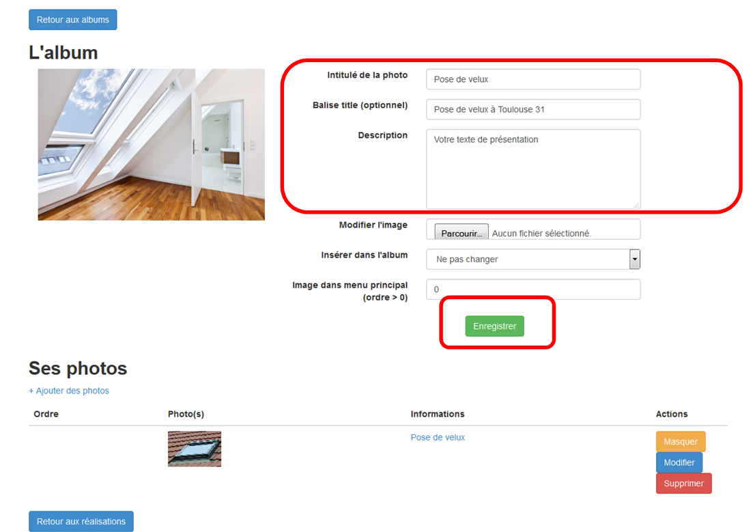Delete the photo with Supprimer button
The image size is (753, 532).
tap(684, 484)
